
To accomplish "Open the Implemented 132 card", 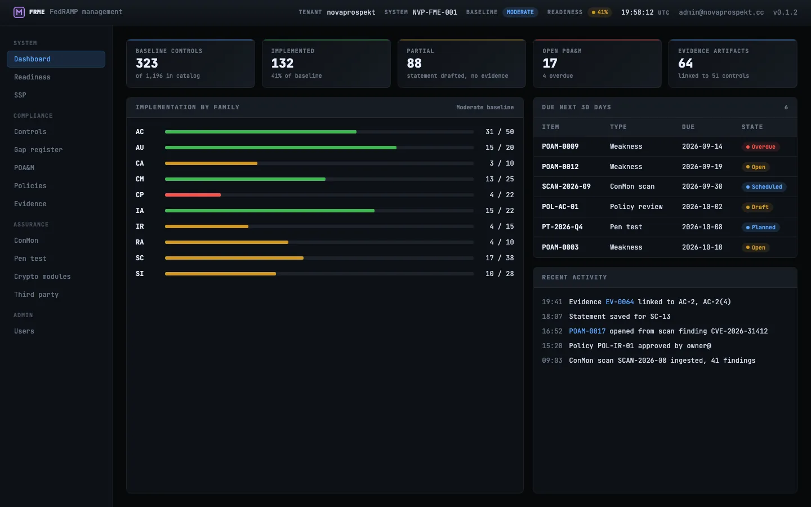I will (x=326, y=64).
